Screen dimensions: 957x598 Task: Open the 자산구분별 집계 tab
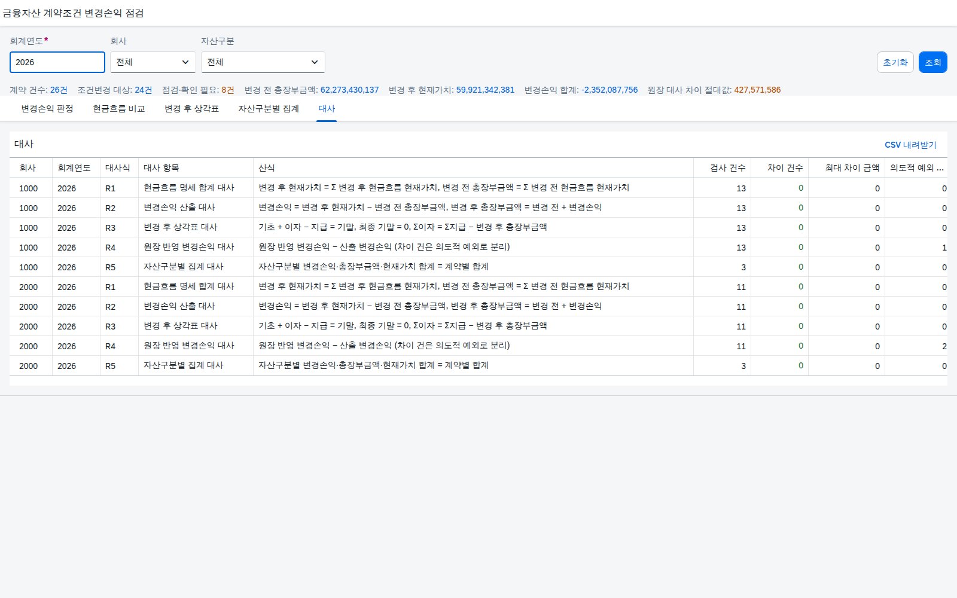click(x=269, y=109)
